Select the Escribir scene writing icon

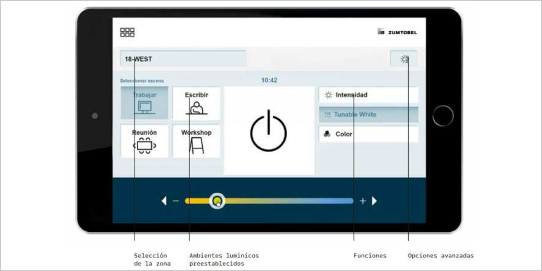pos(196,108)
